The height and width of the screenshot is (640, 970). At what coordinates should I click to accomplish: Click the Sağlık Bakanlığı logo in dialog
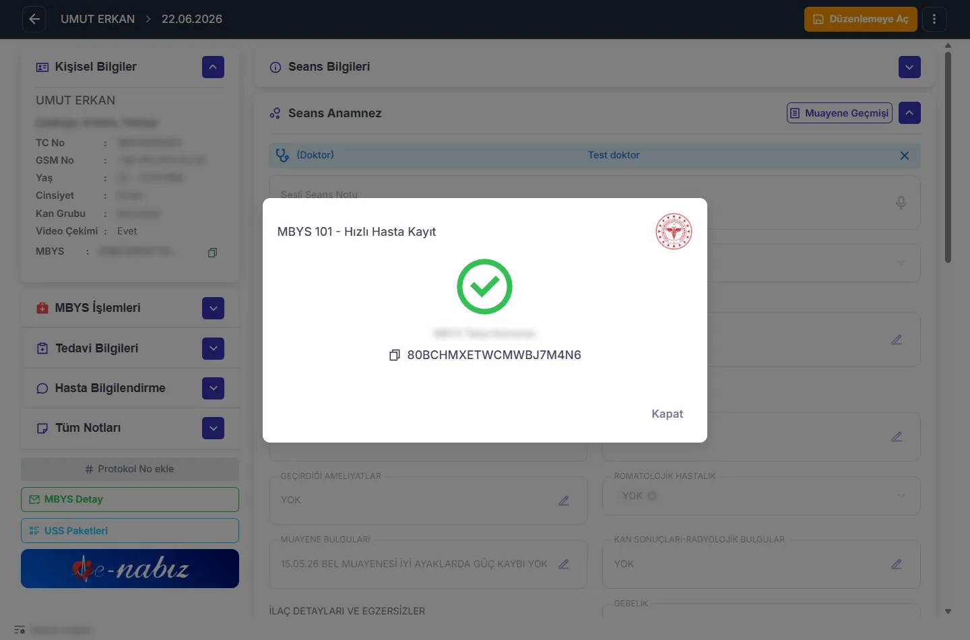click(674, 232)
